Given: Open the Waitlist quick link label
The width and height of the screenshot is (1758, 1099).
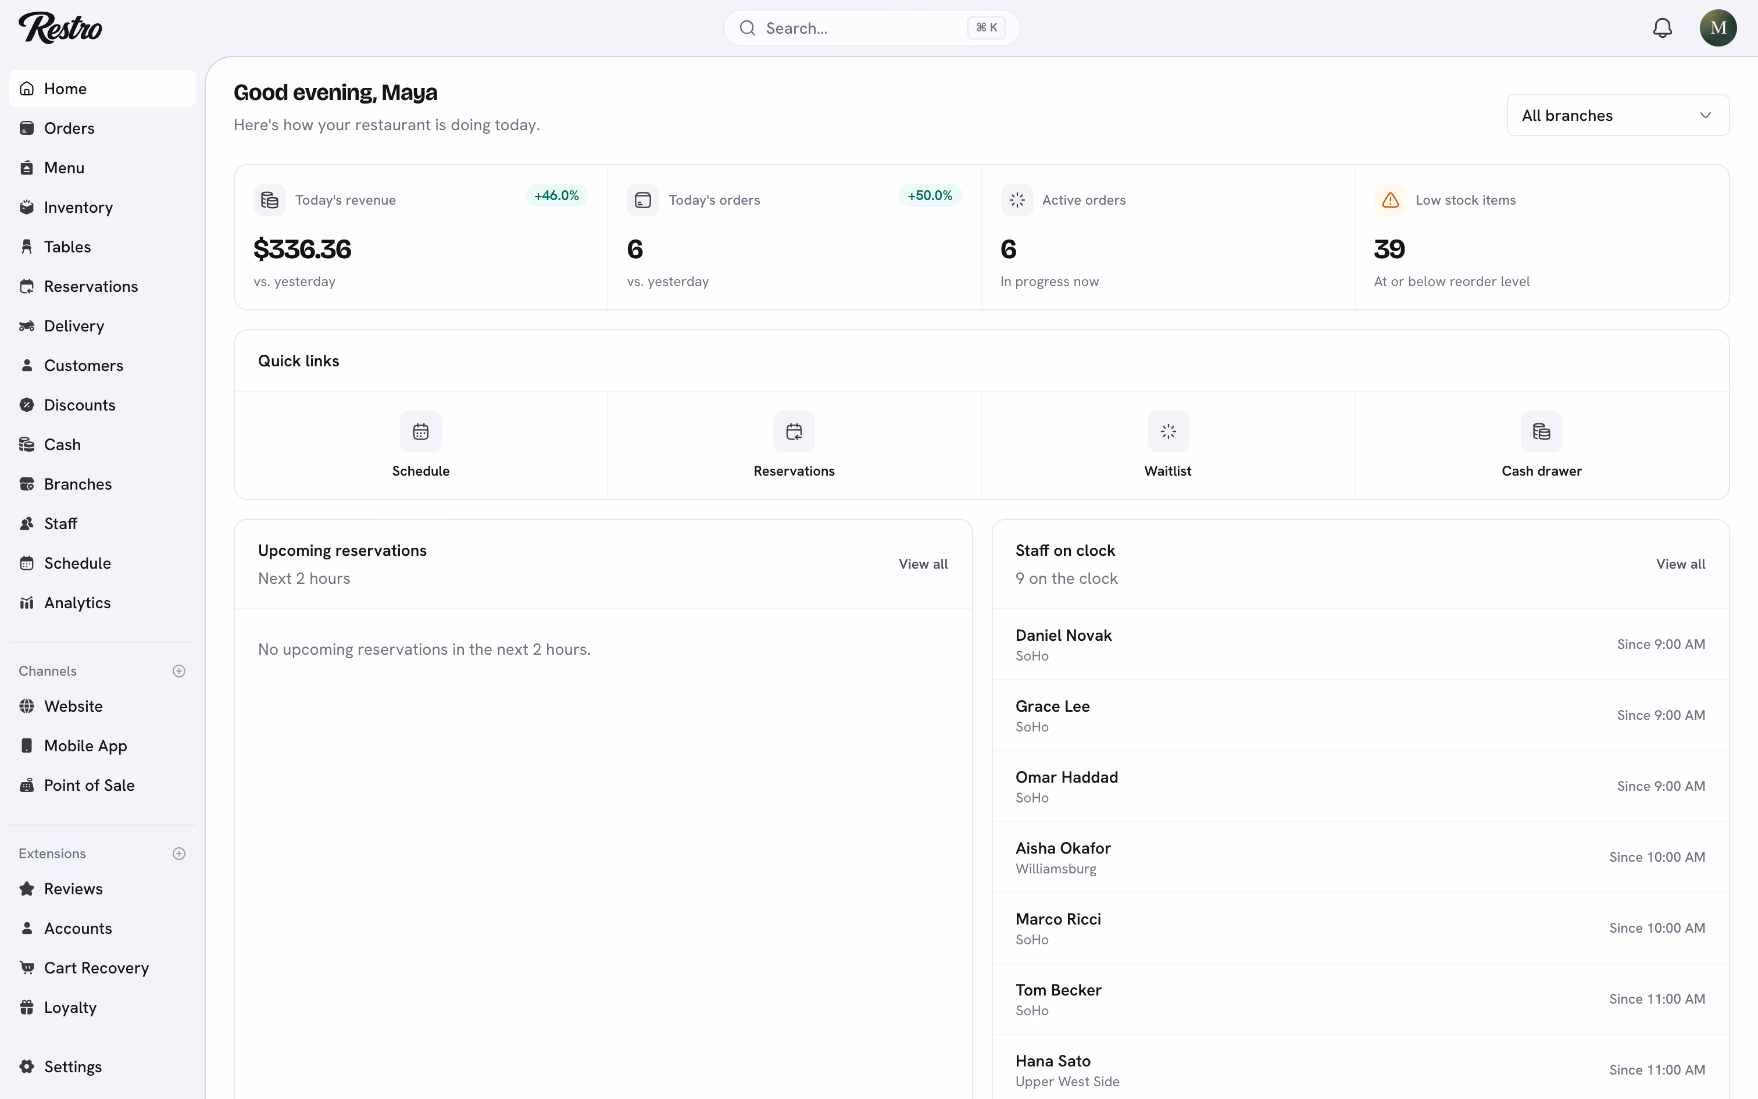Looking at the screenshot, I should pyautogui.click(x=1167, y=471).
